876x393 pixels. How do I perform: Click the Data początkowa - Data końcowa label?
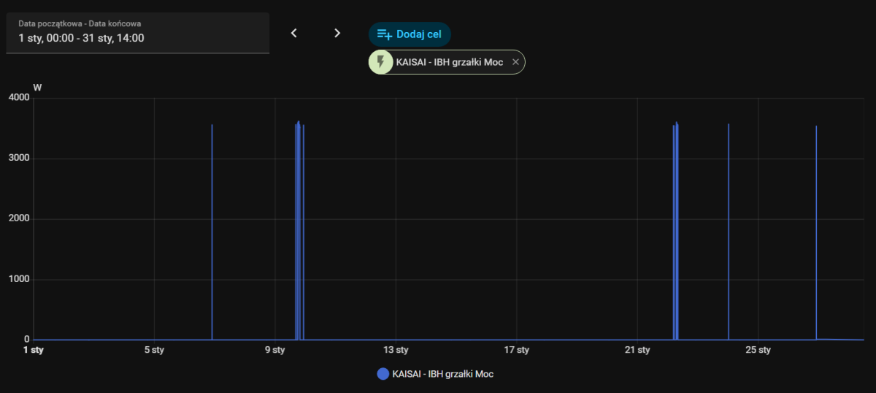pyautogui.click(x=80, y=23)
